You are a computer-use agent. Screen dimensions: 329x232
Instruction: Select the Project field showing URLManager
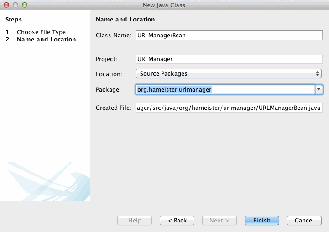(229, 59)
